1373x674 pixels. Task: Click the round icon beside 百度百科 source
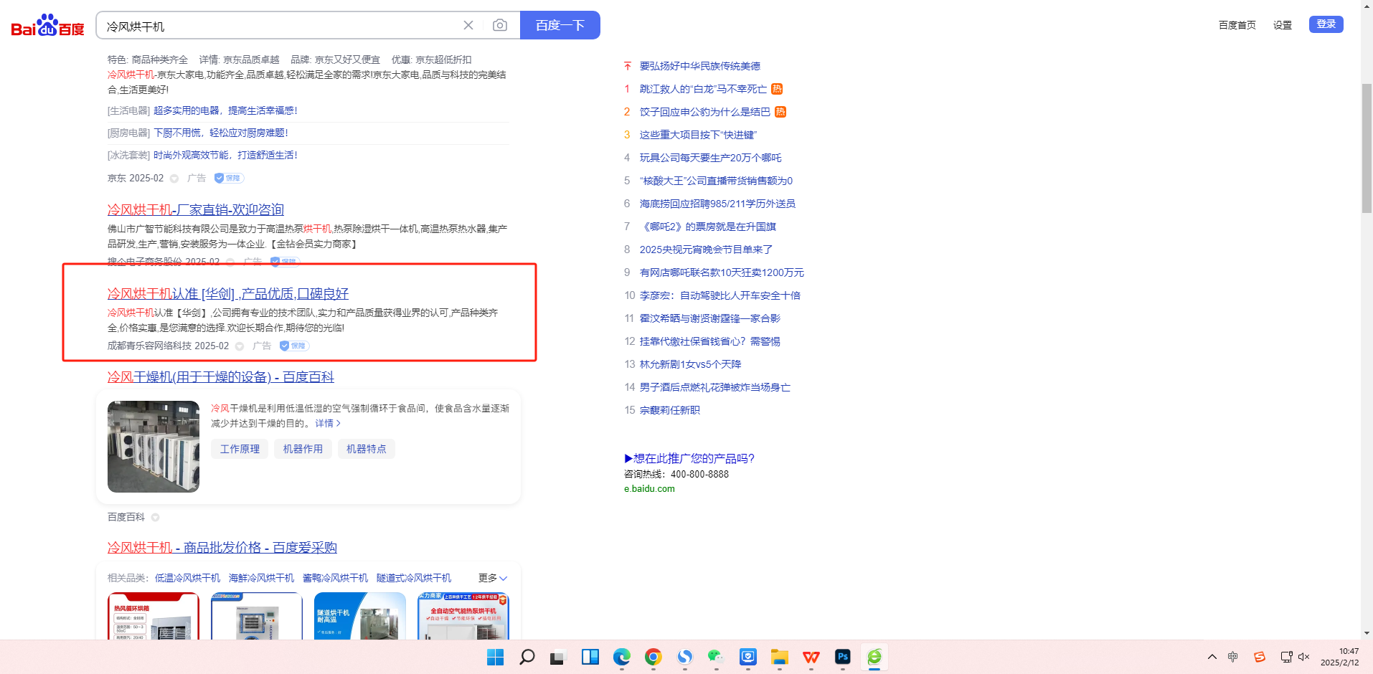[156, 517]
